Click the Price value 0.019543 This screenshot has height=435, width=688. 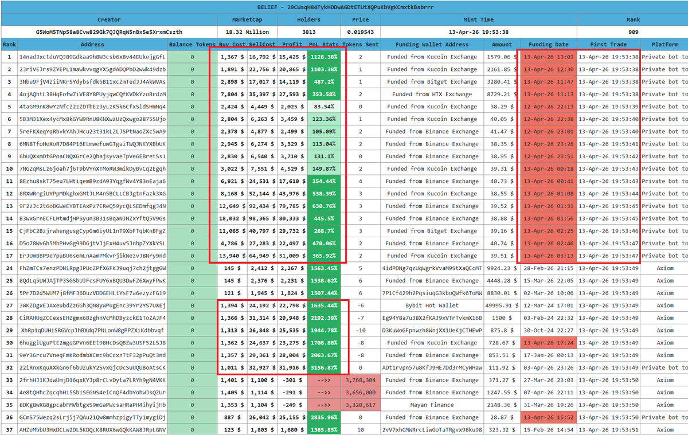click(x=359, y=32)
